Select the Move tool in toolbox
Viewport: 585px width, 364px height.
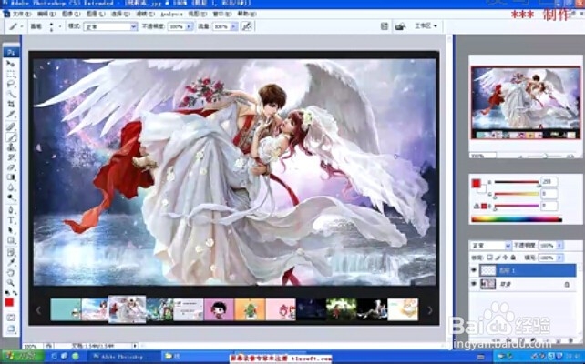[x=11, y=64]
